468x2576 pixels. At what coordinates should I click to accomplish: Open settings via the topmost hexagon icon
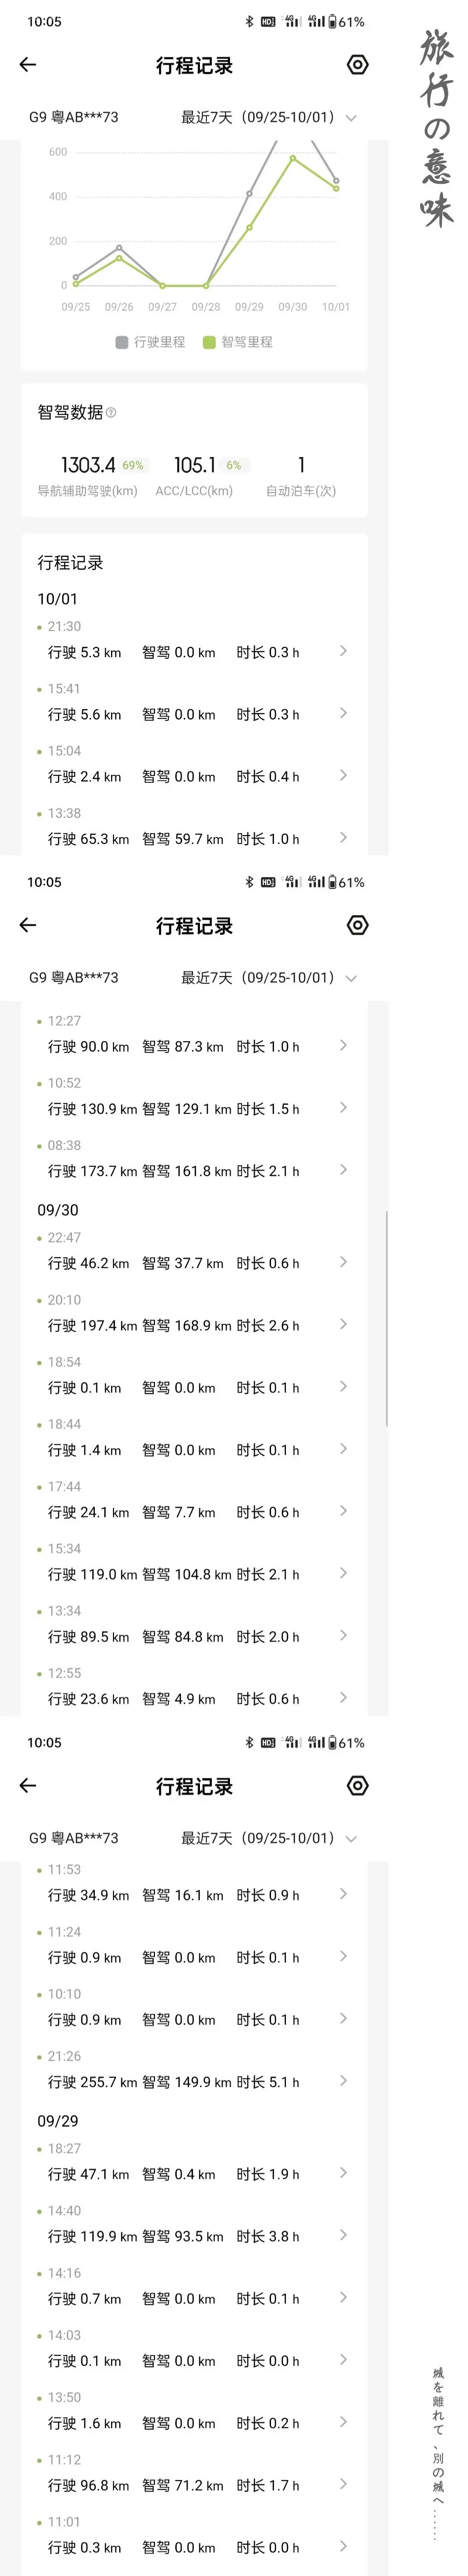[357, 65]
